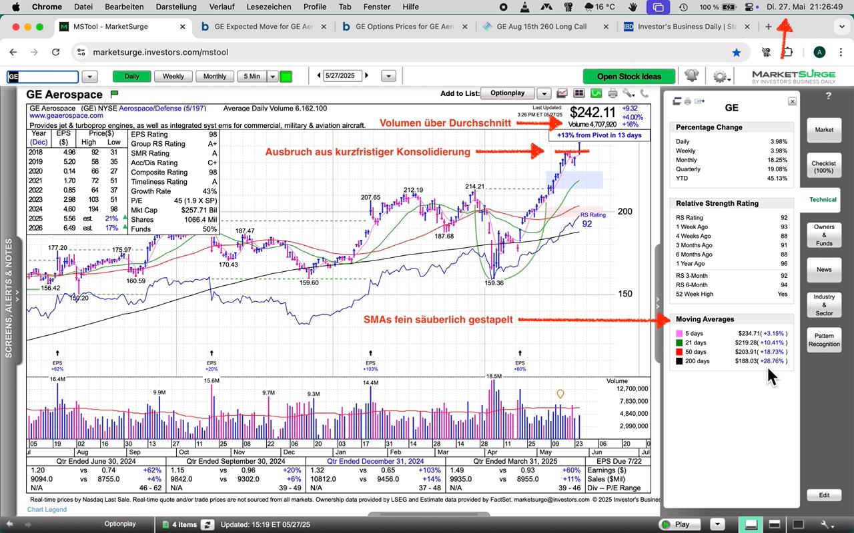Image resolution: width=854 pixels, height=533 pixels.
Task: Open the 5 Min interval dropdown arrow
Action: pos(272,77)
